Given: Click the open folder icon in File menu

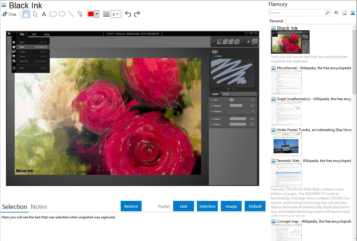Looking at the screenshot, I should click(x=14, y=52).
